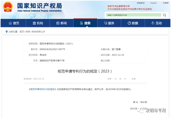Open the 中央纪委国家监委驻市场监管总局纪检监察组 link
This screenshot has width=171, height=118.
130,9
